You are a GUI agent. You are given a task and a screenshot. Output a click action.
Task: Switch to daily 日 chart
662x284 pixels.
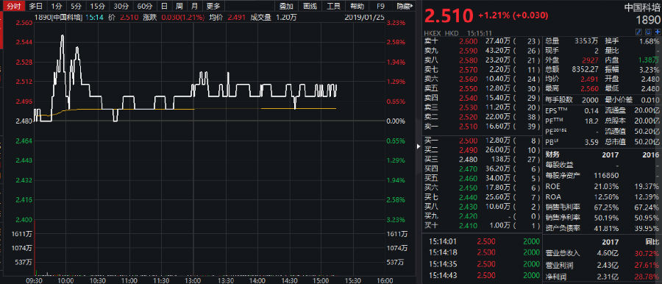(x=164, y=6)
